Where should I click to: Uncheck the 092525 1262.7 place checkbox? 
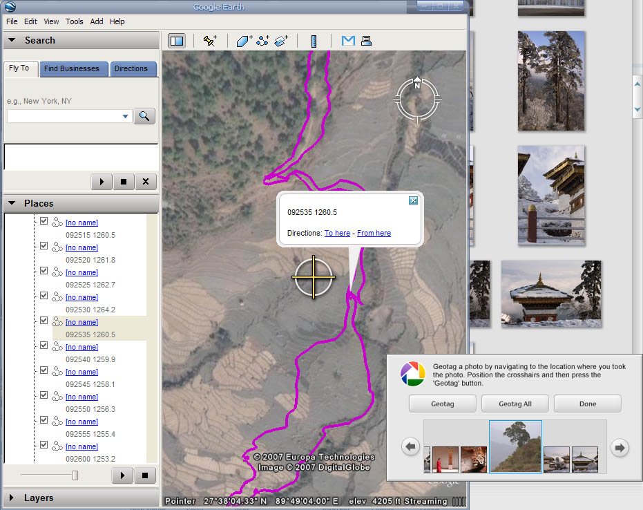pyautogui.click(x=44, y=271)
